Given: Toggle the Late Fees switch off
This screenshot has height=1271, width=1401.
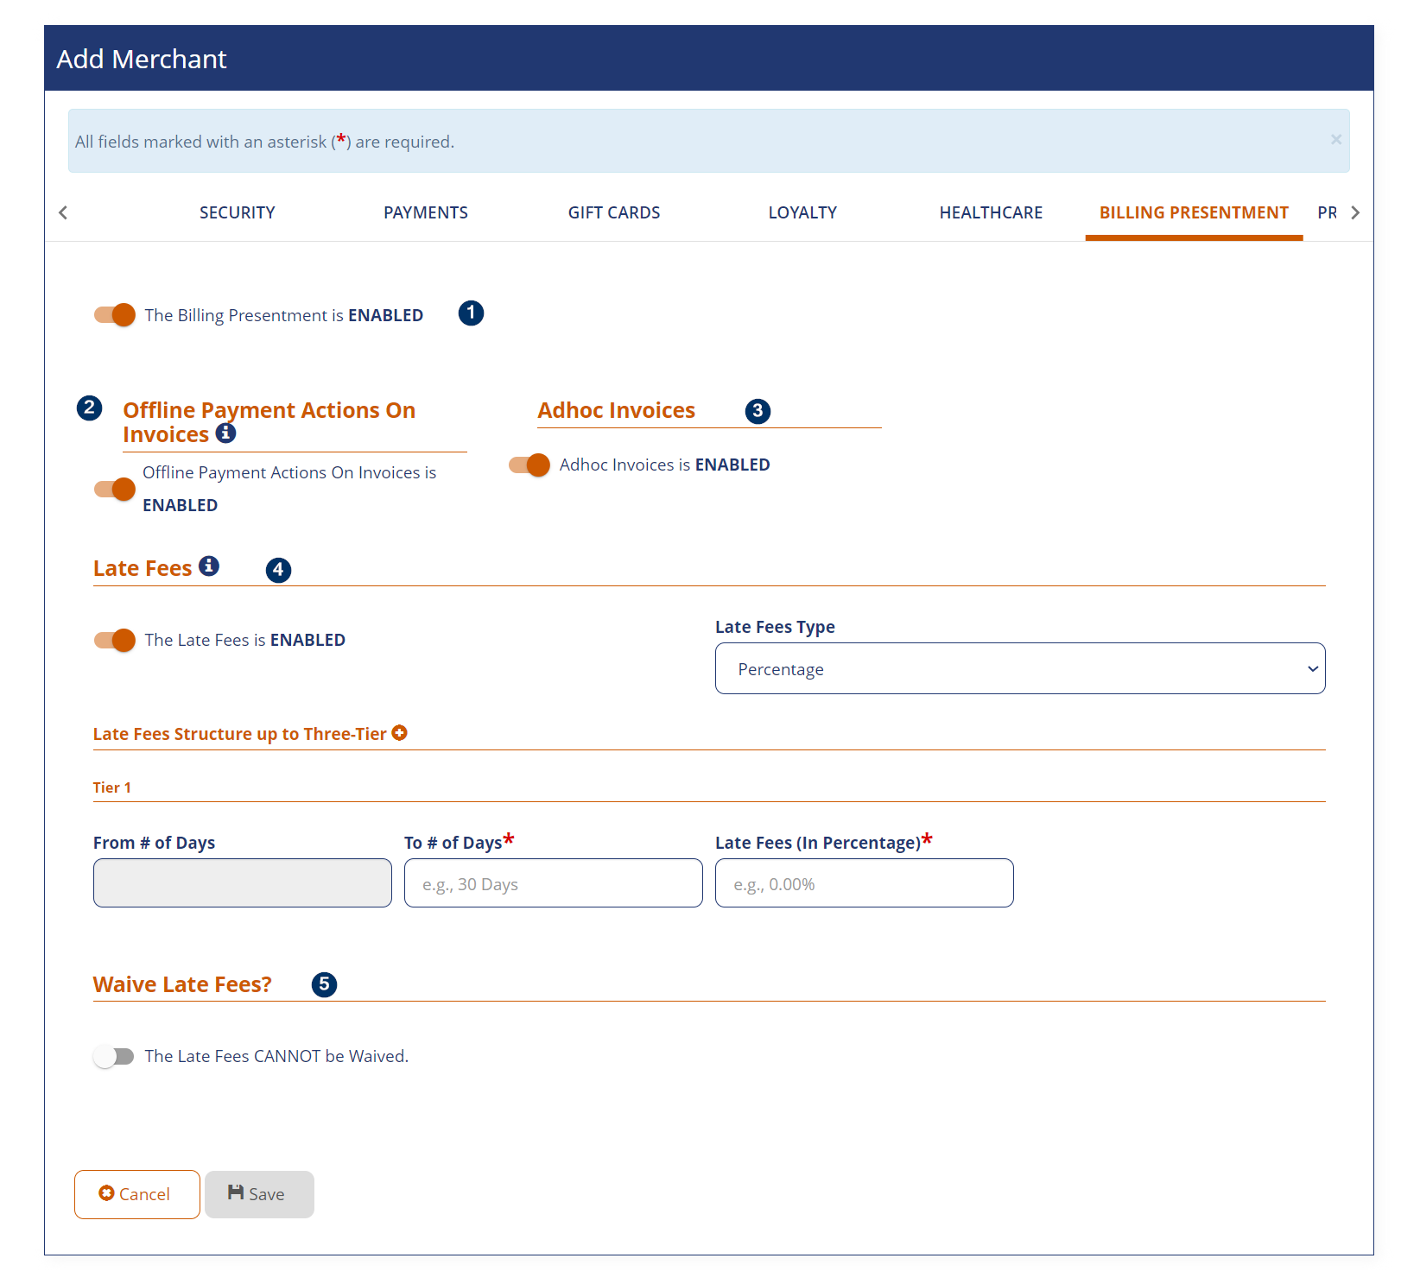Looking at the screenshot, I should tap(115, 640).
